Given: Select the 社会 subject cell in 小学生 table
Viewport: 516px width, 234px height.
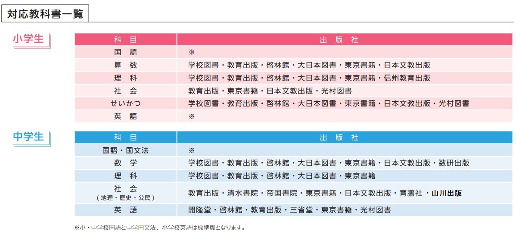Looking at the screenshot, I should click(x=125, y=91).
